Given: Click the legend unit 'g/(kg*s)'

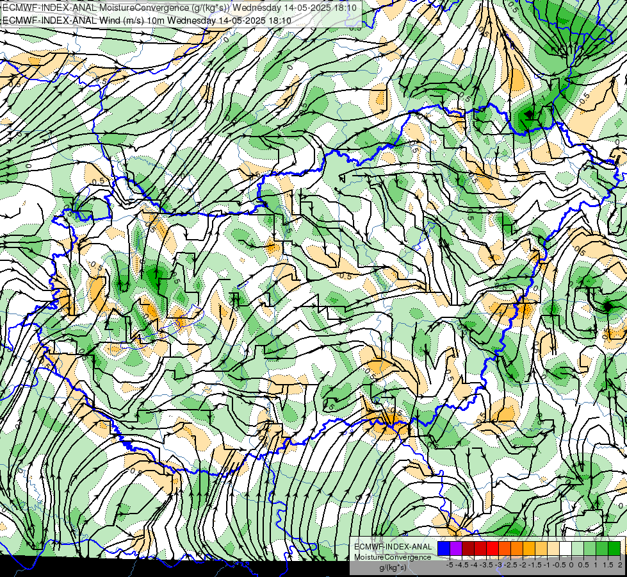Looking at the screenshot, I should (x=393, y=568).
